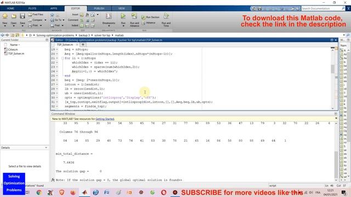Click Run and Advance icon
The image size is (351, 197).
pos(134,16)
